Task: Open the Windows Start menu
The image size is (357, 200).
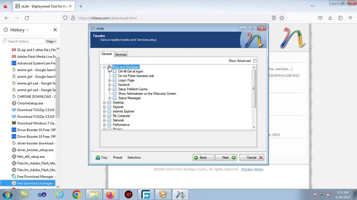Action: tap(8, 194)
